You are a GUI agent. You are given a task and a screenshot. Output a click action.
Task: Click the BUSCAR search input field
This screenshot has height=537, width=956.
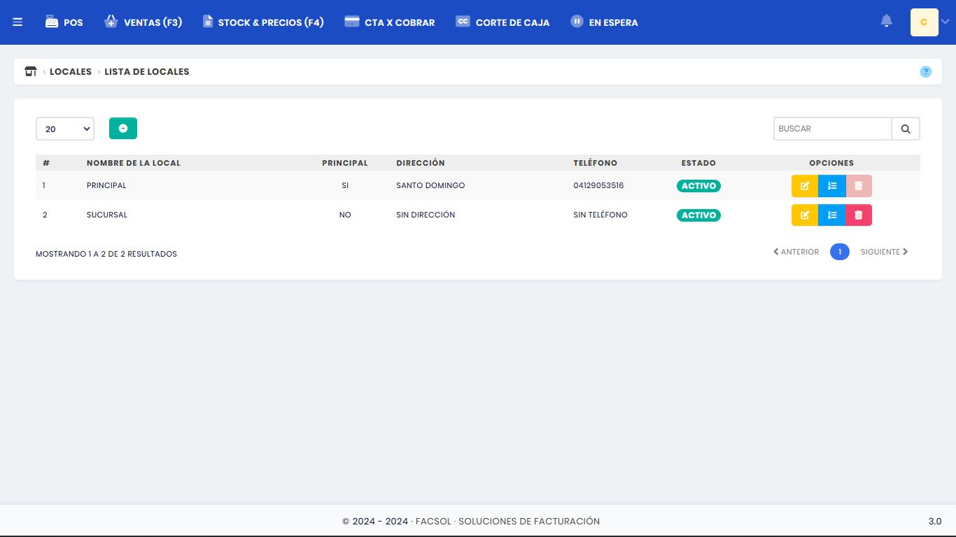[832, 129]
